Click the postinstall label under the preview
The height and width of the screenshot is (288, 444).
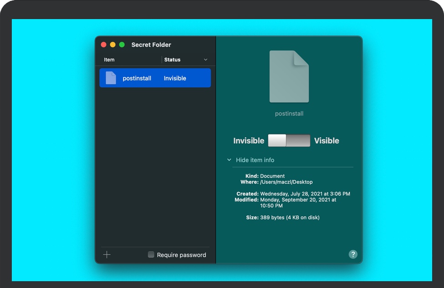click(289, 114)
